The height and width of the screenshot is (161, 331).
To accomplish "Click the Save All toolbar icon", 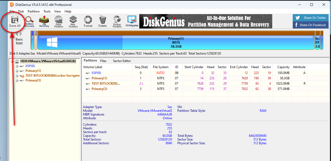I will [15, 21].
